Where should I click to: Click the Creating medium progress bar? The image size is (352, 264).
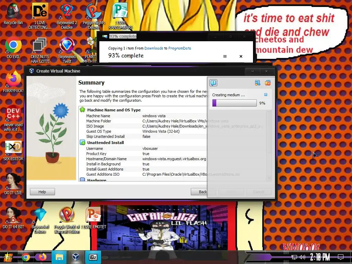coord(234,103)
